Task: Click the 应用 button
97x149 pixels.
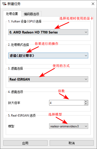Action: click(25, 143)
